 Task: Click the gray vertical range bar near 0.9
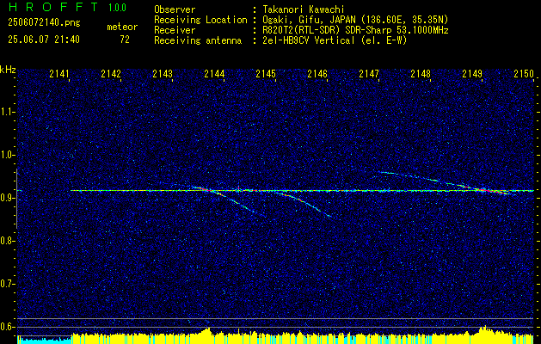tap(17, 199)
